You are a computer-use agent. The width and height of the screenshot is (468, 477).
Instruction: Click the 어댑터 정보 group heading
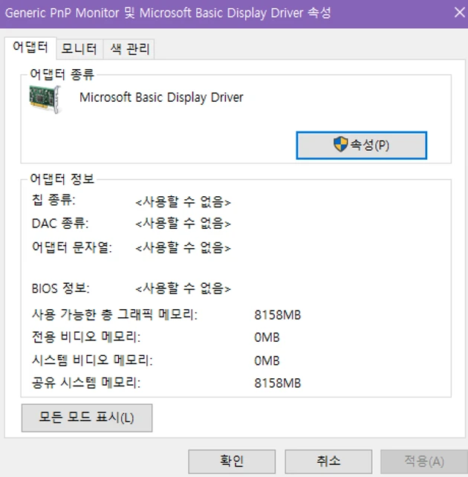click(62, 179)
